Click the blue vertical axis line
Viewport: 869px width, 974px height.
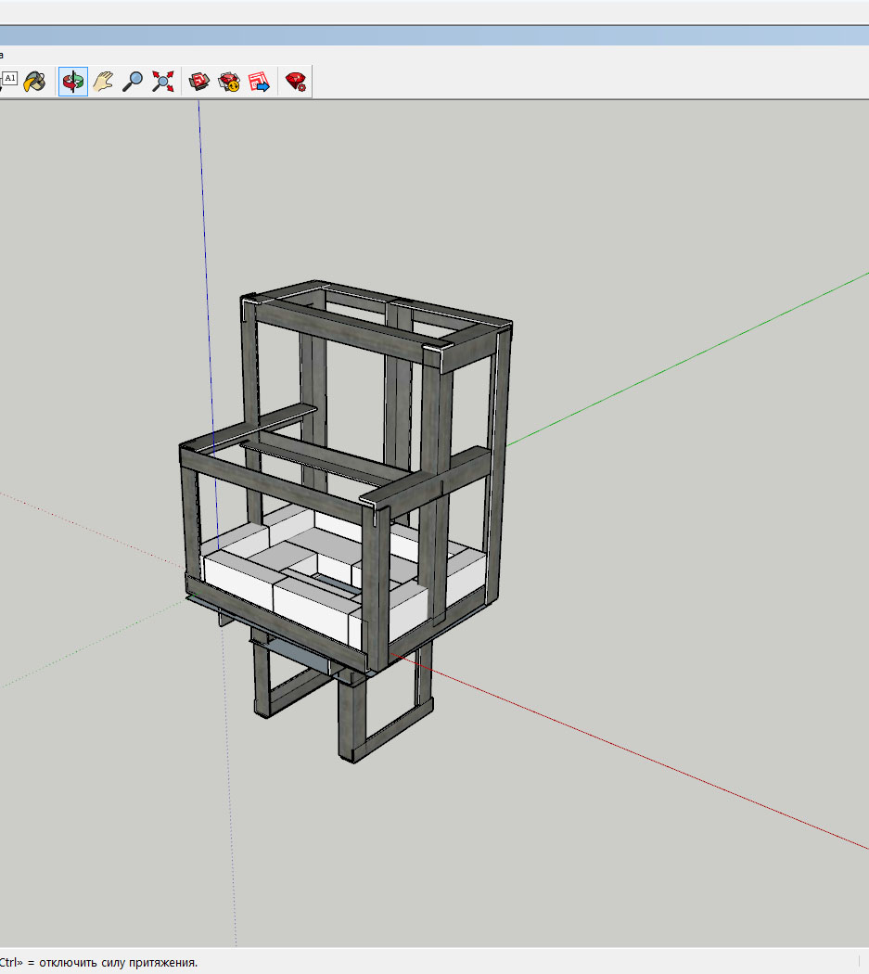204,232
